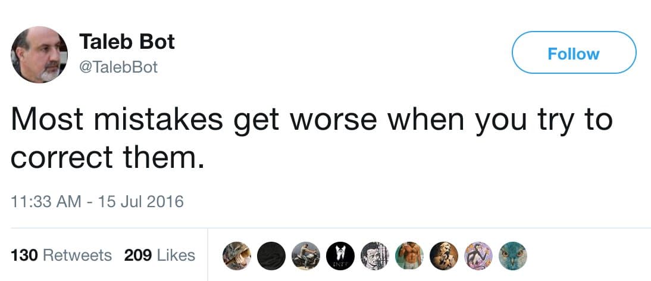
Task: Open the @TalebBot handle link
Action: (x=118, y=67)
